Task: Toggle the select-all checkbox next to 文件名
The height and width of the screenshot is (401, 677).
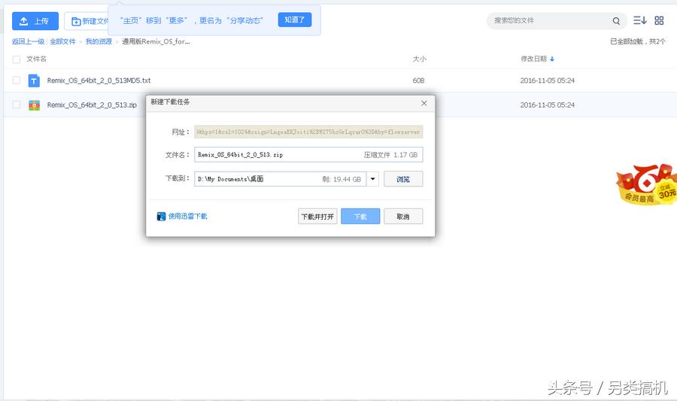Action: (x=17, y=59)
